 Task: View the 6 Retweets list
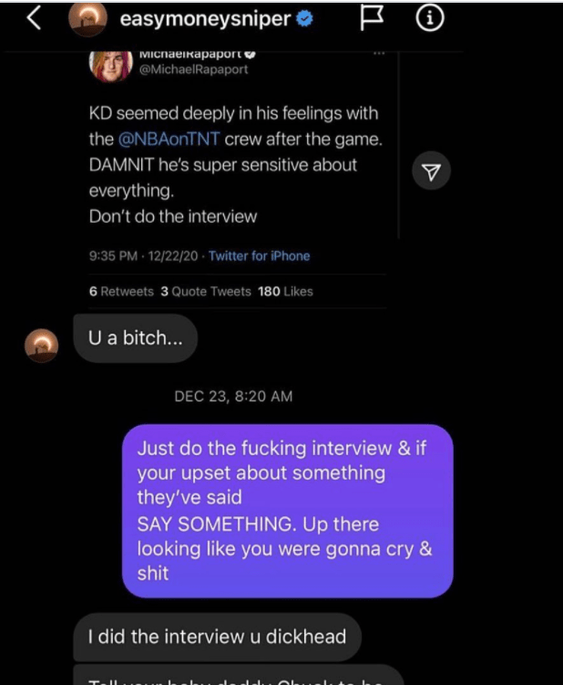(121, 292)
